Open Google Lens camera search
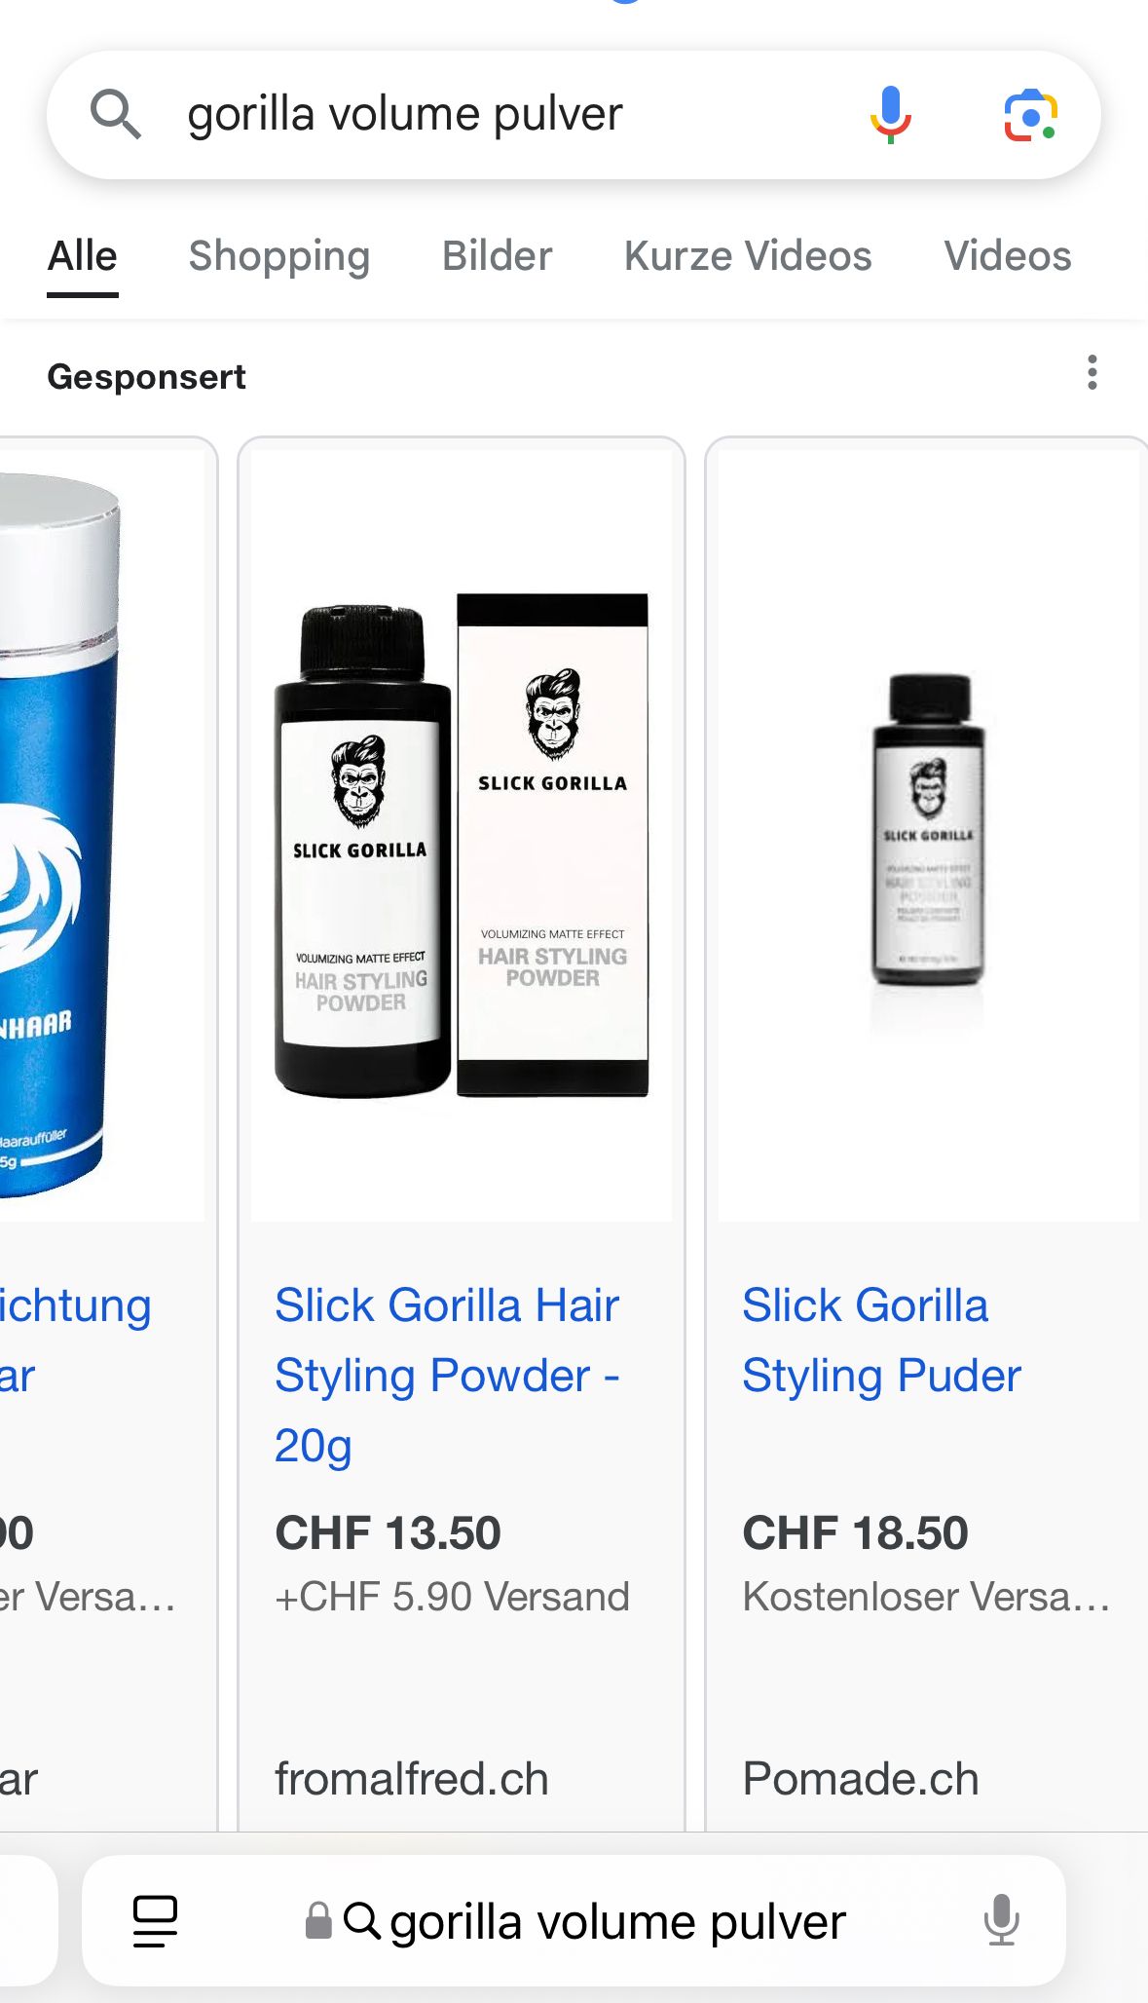 tap(1030, 115)
